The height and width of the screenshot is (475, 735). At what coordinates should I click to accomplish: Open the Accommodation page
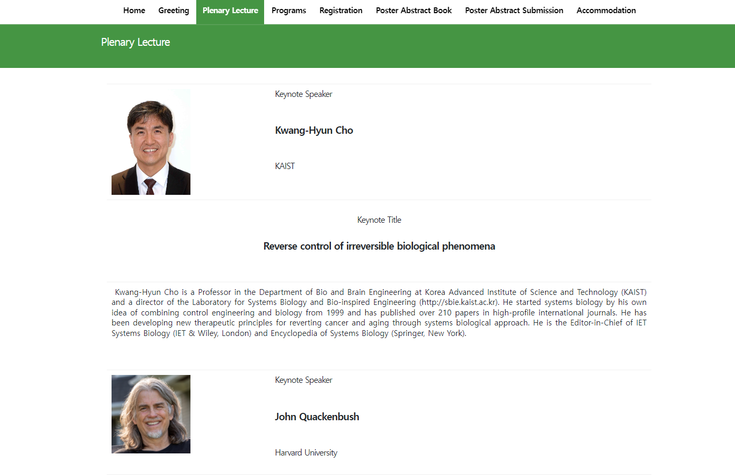tap(606, 11)
